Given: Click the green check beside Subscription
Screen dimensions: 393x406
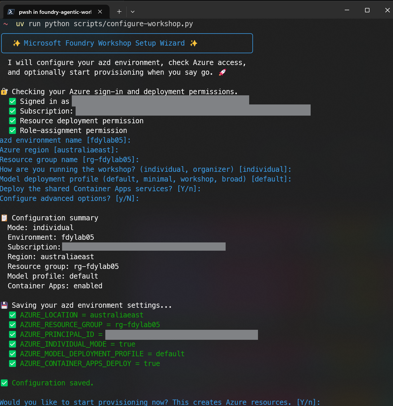Looking at the screenshot, I should (12, 111).
